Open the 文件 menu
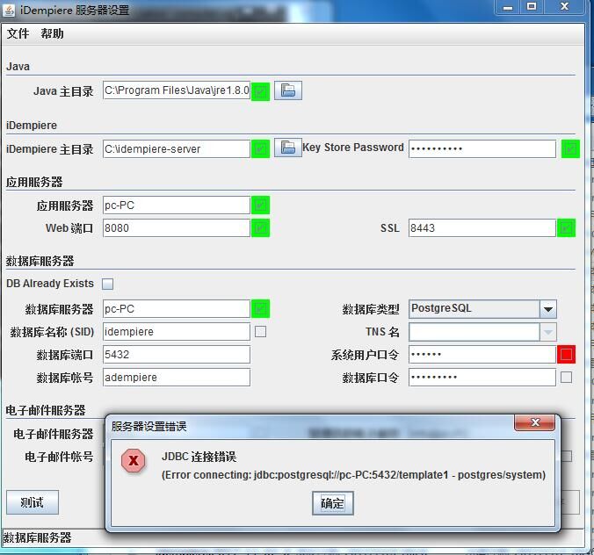The height and width of the screenshot is (555, 594). pyautogui.click(x=18, y=33)
